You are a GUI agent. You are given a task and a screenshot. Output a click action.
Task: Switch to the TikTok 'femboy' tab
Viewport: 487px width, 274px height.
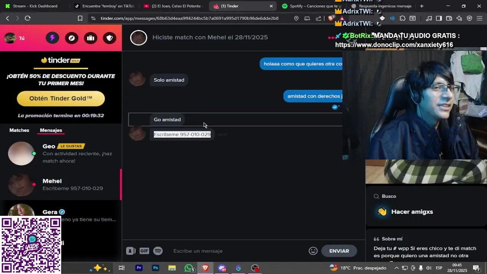click(x=104, y=6)
